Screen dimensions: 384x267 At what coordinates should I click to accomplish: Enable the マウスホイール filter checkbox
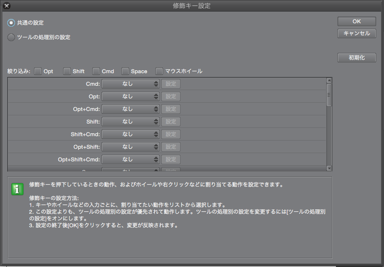click(x=159, y=71)
